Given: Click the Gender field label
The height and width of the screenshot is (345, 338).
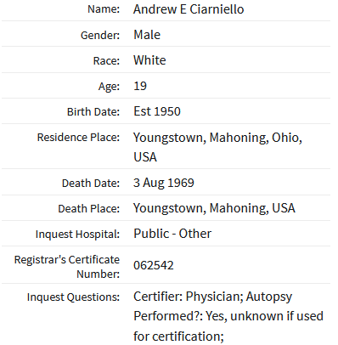Looking at the screenshot, I should [x=100, y=36].
